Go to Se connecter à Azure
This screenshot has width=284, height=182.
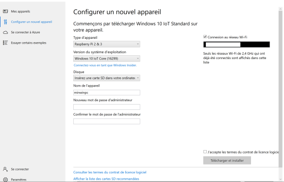pos(33,32)
